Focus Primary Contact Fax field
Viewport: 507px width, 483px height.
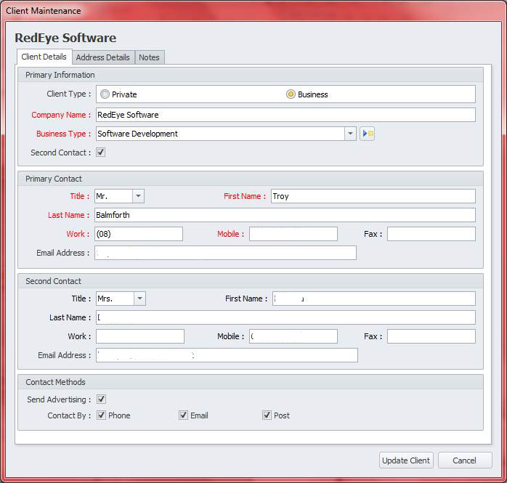coord(431,234)
